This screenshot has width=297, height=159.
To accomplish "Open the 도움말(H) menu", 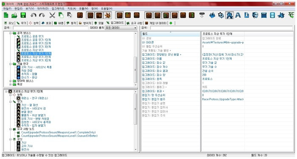I will [107, 8].
